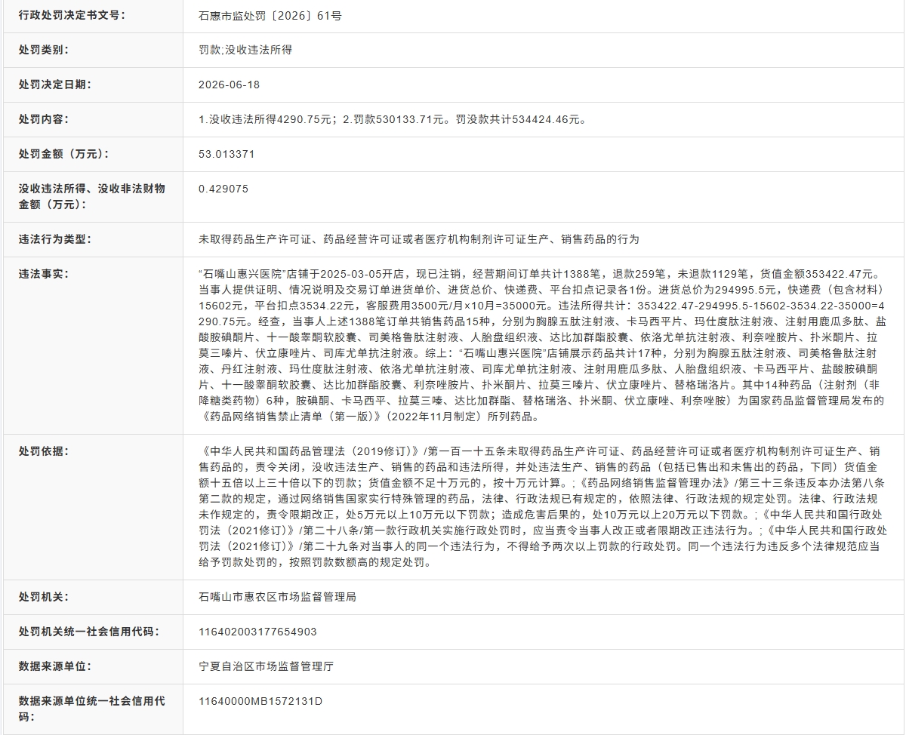Select the 数据来源单位 label
This screenshot has width=906, height=735.
pyautogui.click(x=55, y=666)
